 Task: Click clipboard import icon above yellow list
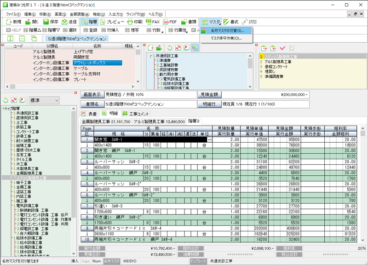point(273,48)
